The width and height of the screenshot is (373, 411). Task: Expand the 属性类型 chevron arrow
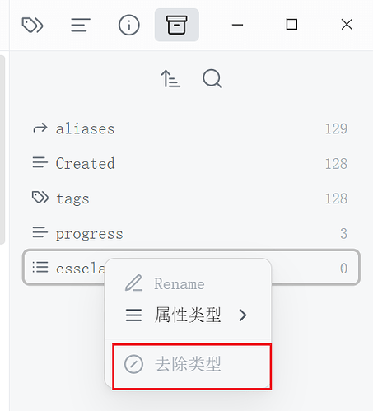pos(243,315)
